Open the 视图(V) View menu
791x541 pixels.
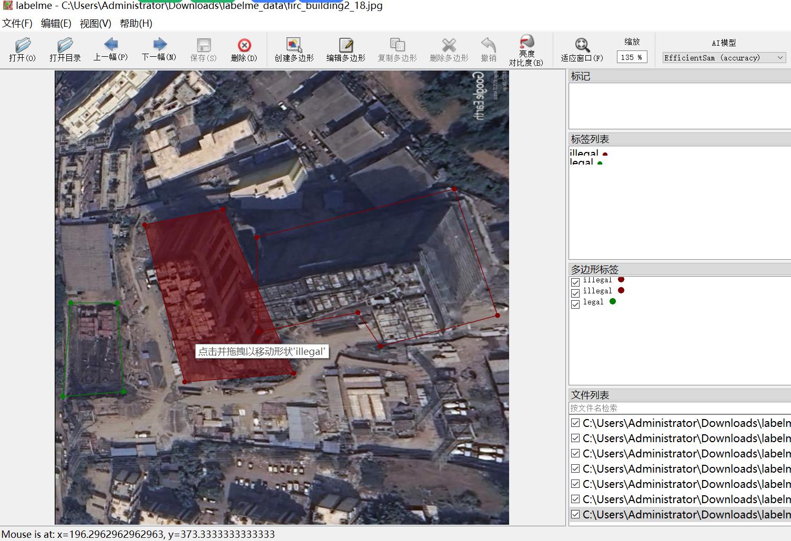pos(95,23)
